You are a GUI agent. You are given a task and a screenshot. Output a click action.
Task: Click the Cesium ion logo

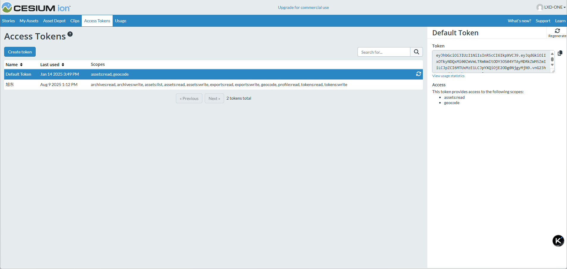tap(36, 7)
